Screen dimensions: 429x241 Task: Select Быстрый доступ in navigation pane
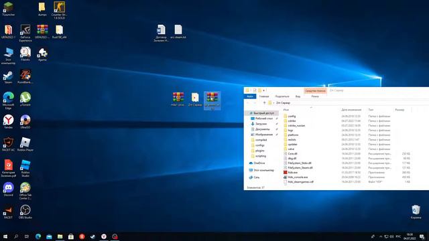[x=261, y=113]
